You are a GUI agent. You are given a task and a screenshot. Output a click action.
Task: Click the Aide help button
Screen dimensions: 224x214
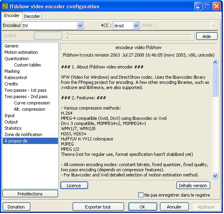[x=207, y=36]
